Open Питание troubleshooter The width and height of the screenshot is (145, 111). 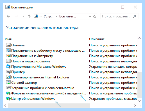(18, 45)
